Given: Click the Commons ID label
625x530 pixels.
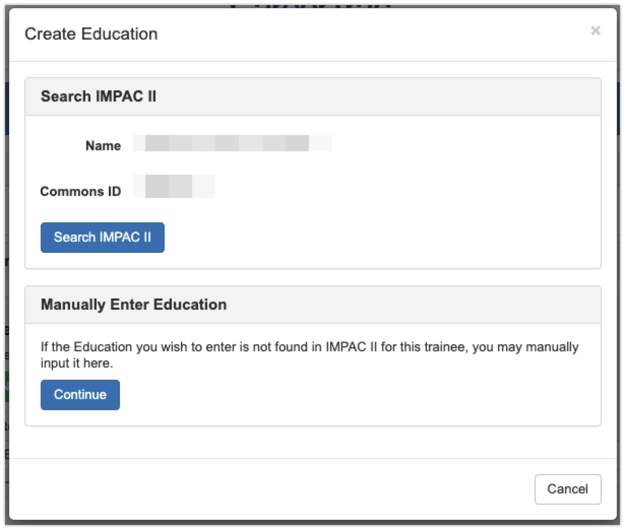Looking at the screenshot, I should pyautogui.click(x=81, y=191).
